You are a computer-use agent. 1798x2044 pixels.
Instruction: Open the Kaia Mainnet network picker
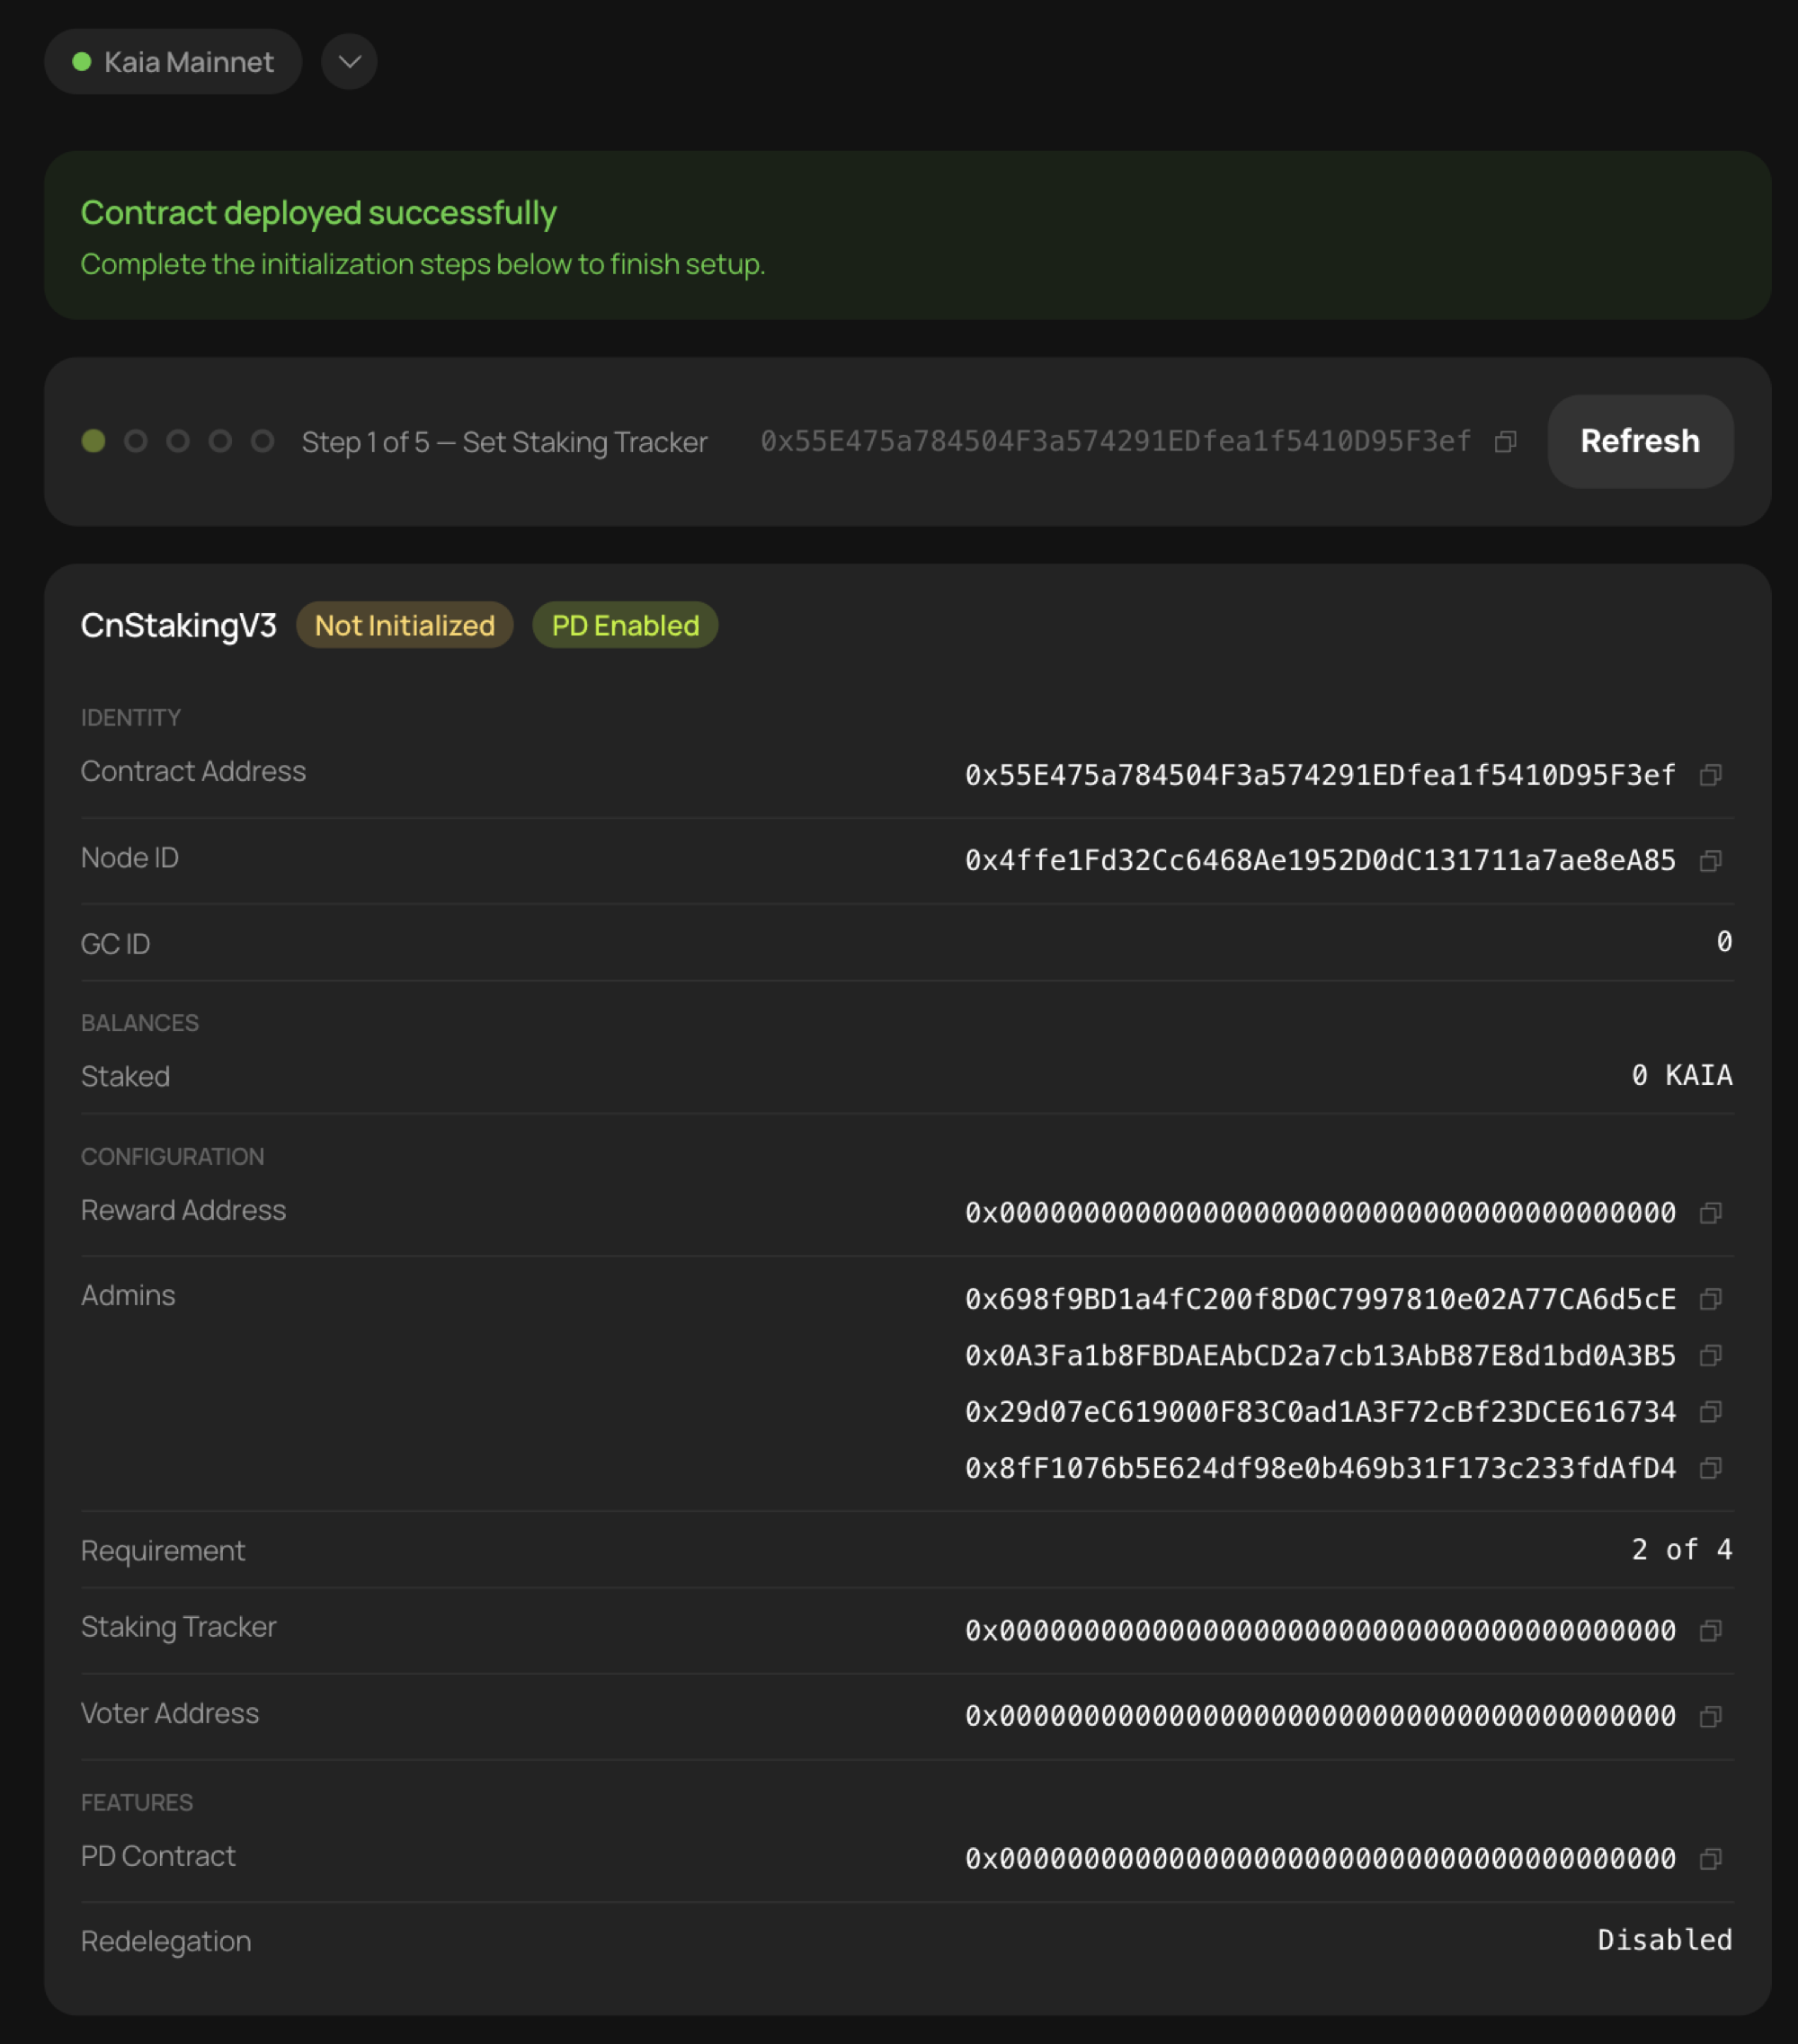click(x=173, y=61)
